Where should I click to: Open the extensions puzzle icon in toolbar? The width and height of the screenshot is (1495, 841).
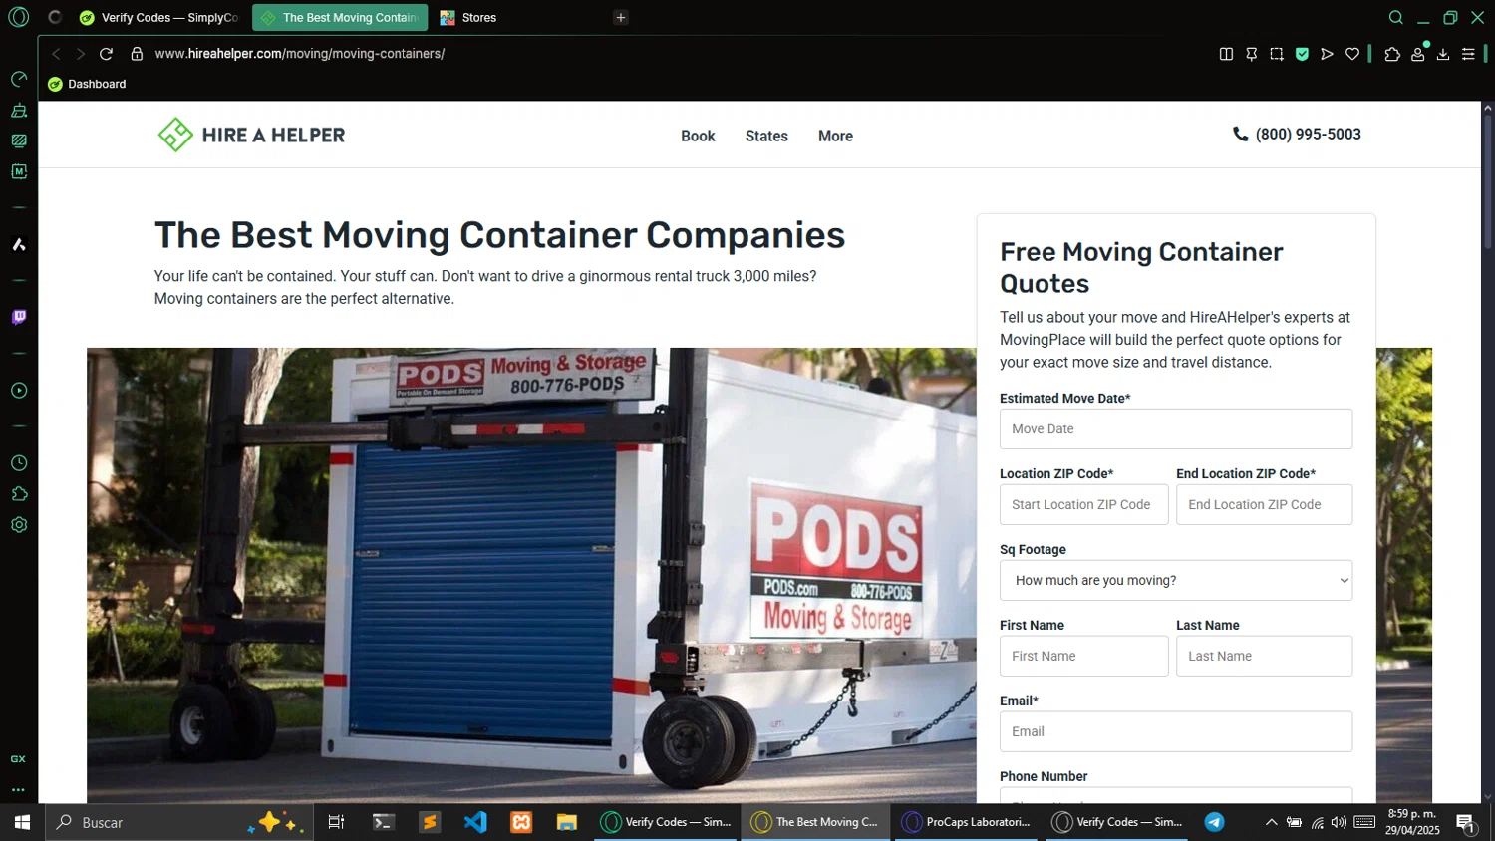pos(1392,54)
